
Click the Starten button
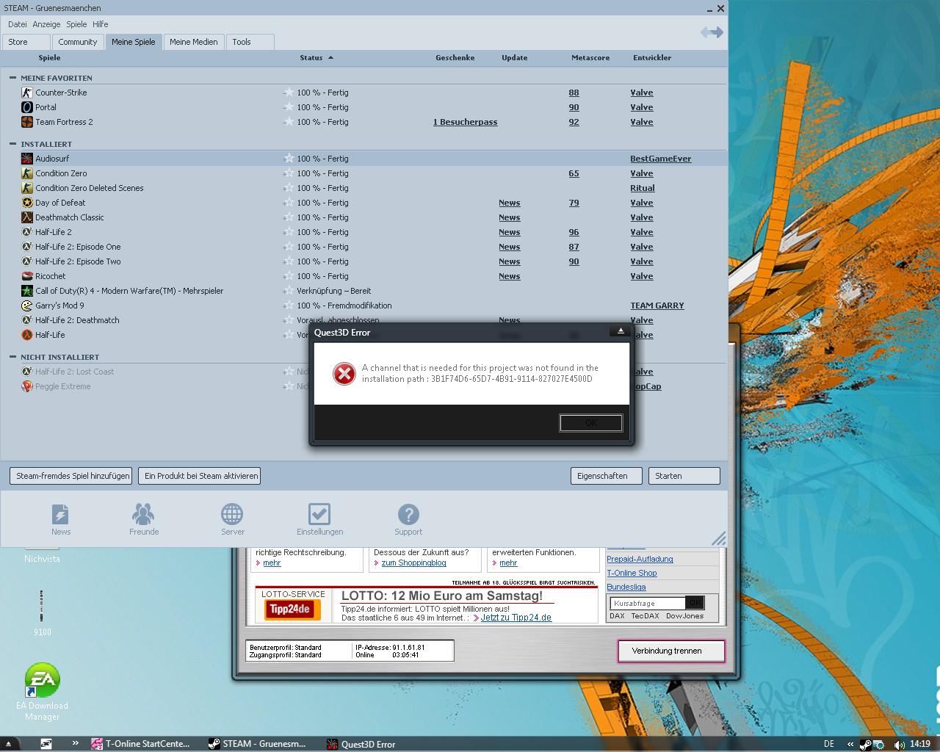point(684,476)
